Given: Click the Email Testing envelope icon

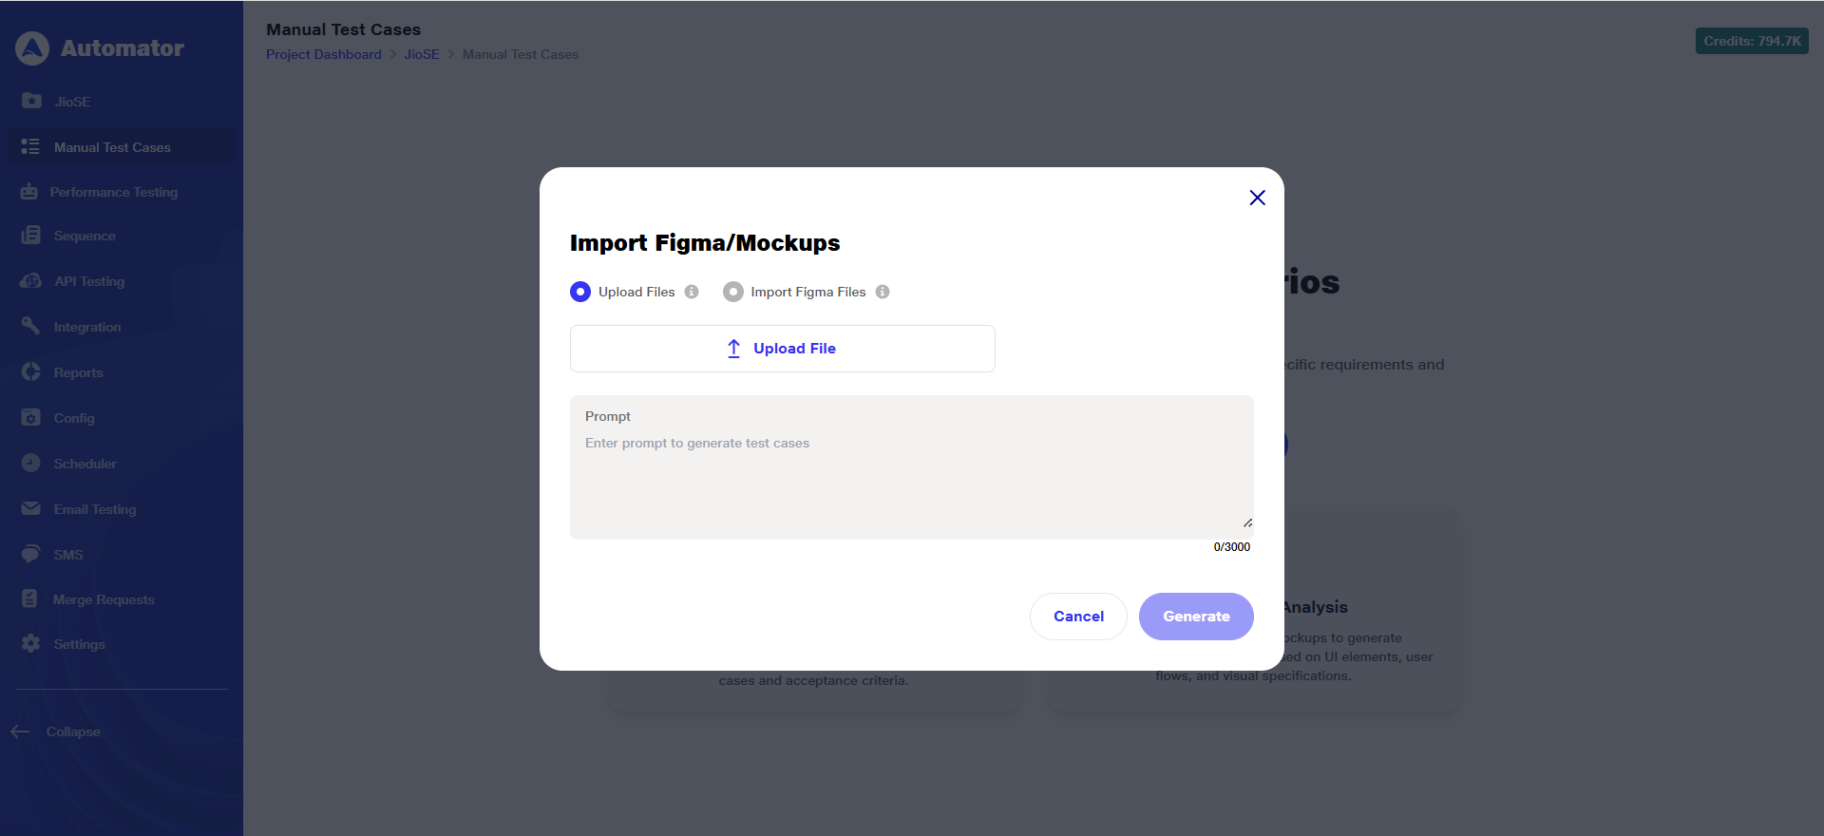Looking at the screenshot, I should (30, 509).
